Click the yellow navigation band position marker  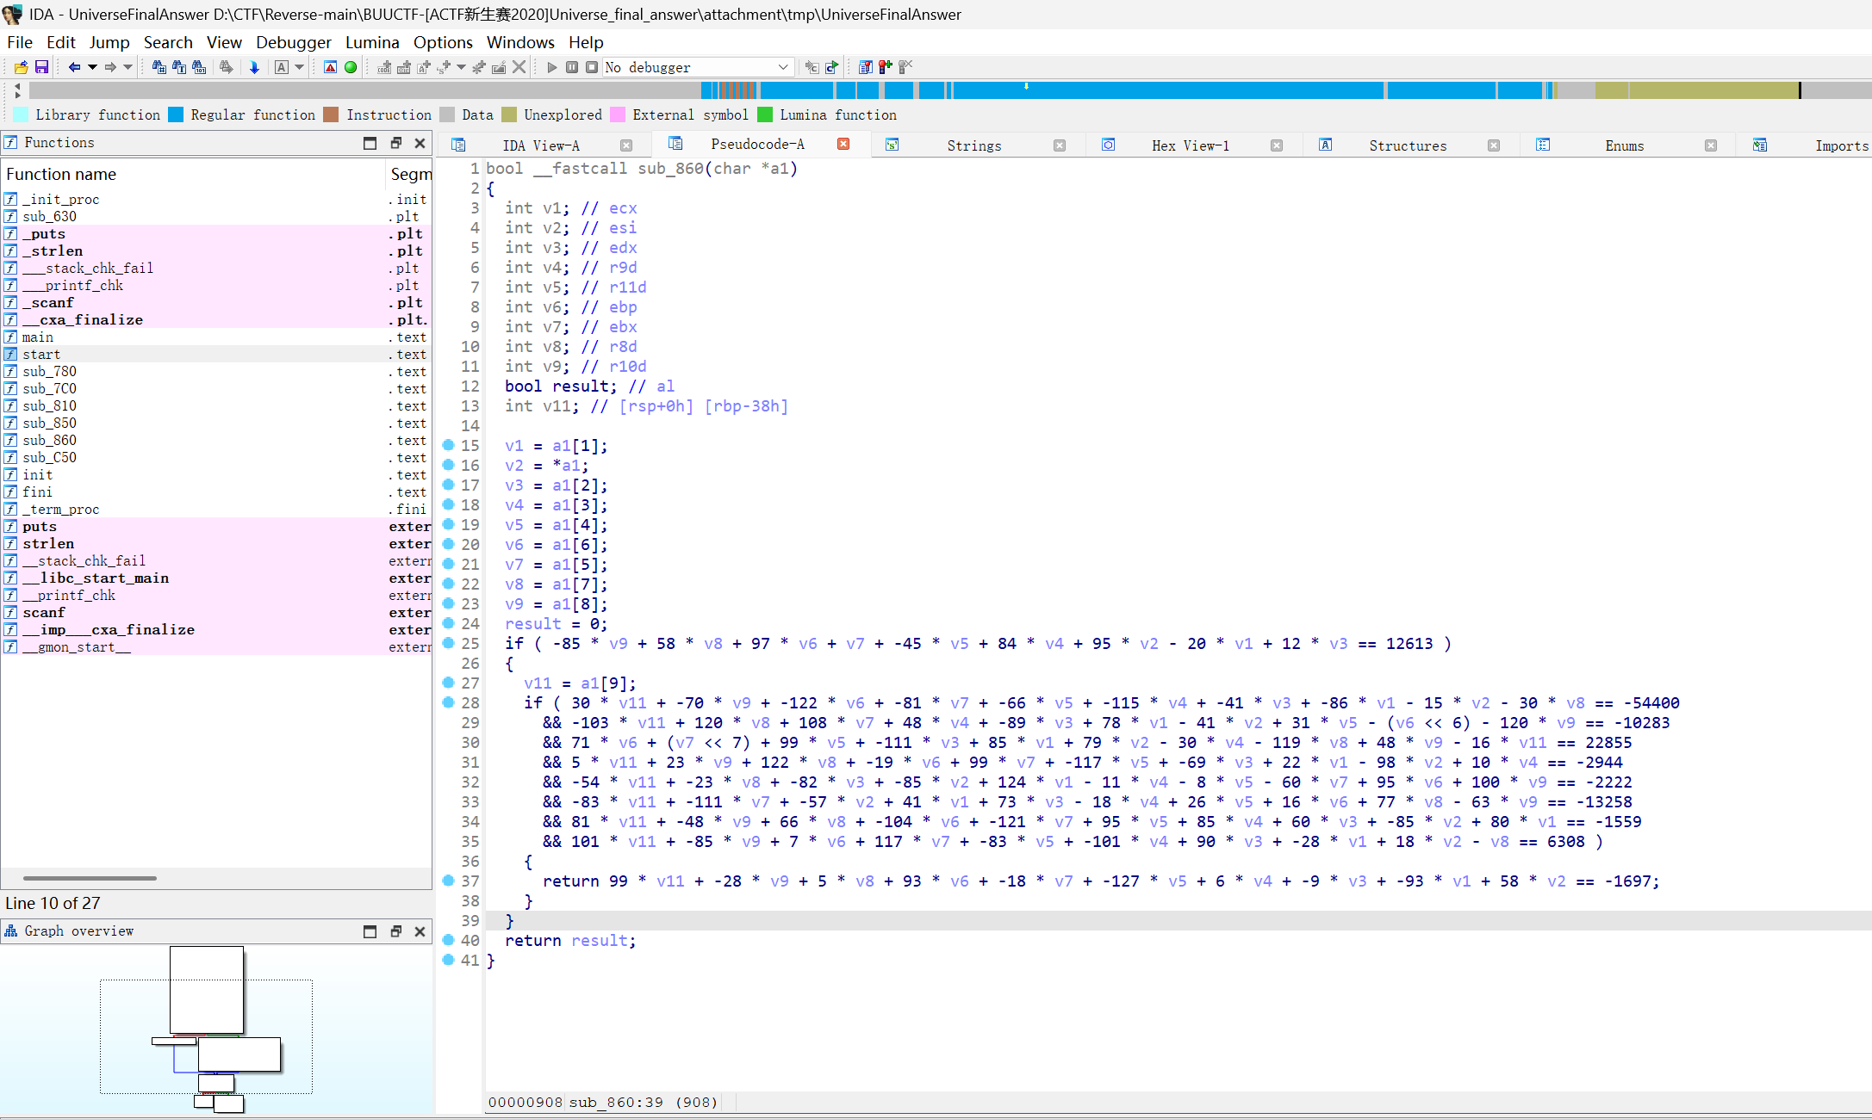coord(1026,89)
